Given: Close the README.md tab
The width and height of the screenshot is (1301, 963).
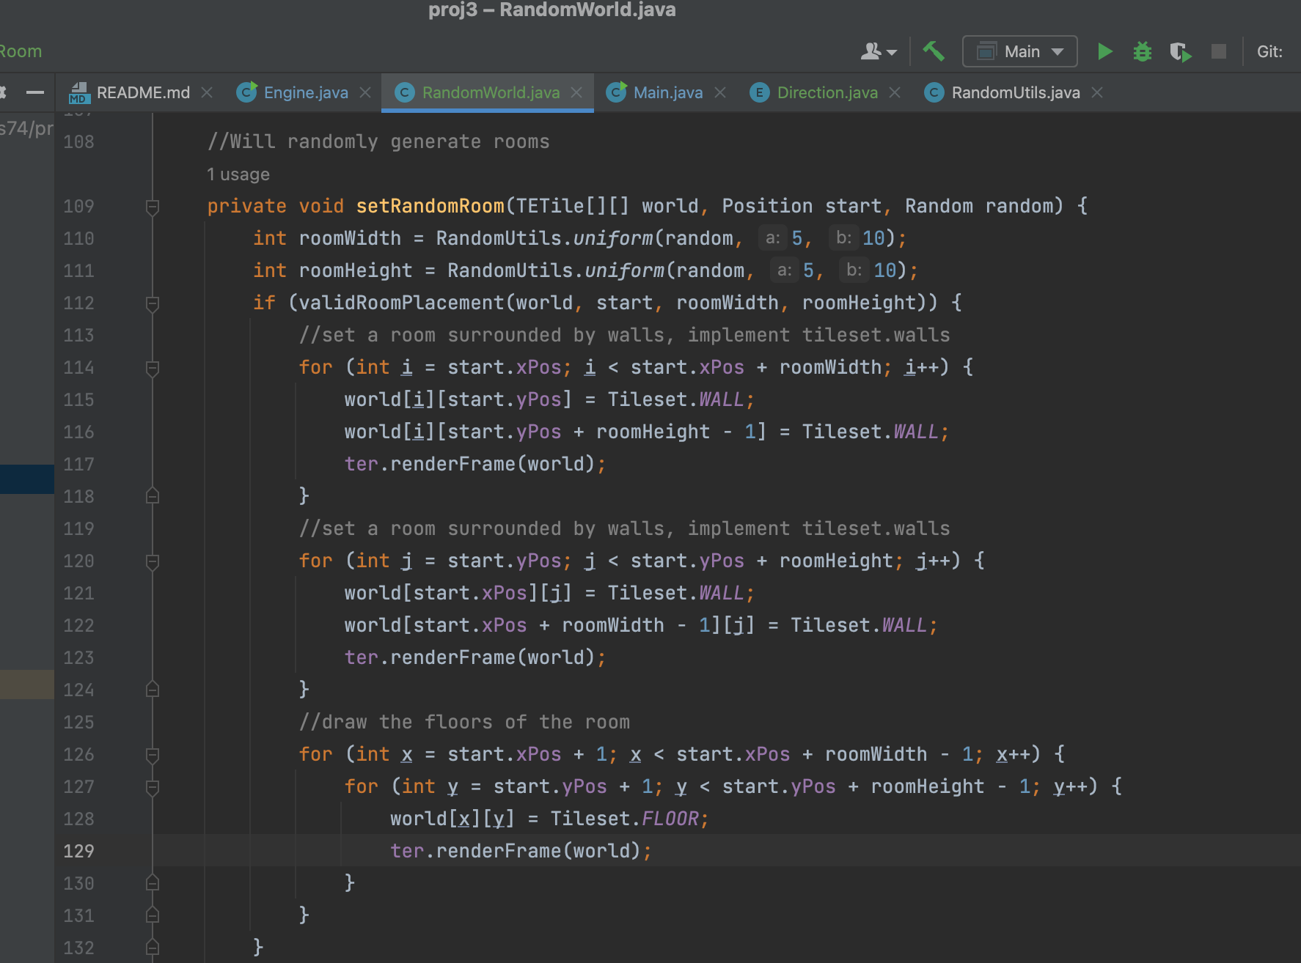Looking at the screenshot, I should pos(207,92).
